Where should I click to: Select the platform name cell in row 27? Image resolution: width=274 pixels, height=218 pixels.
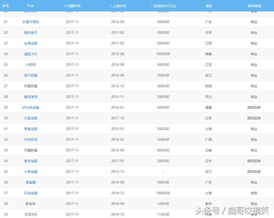[30, 86]
